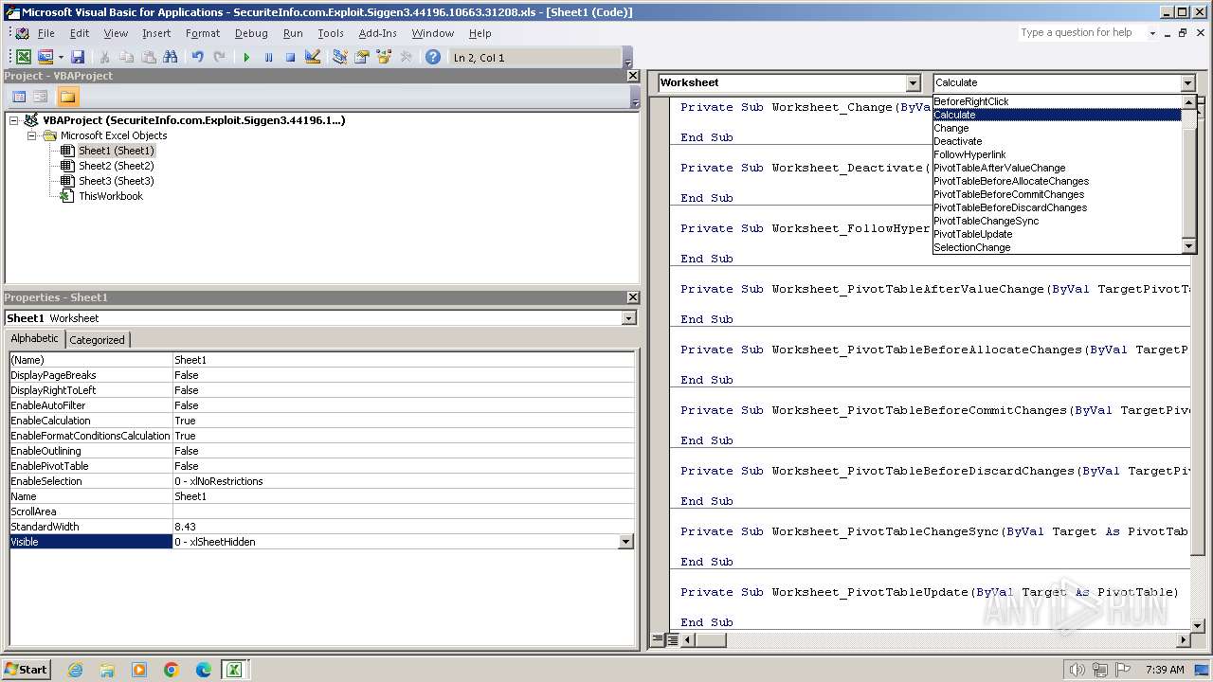The height and width of the screenshot is (682, 1213).
Task: Click the Paste clipboard icon
Action: coord(149,57)
